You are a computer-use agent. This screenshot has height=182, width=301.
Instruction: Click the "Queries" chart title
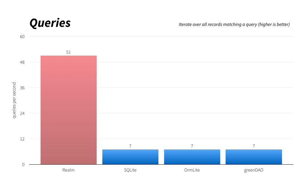[x=50, y=23]
